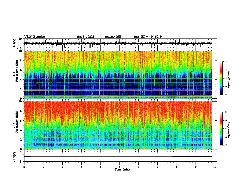242x187 pixels.
Task: Click the 'ch.1(V)' axis label
Action: coord(15,43)
